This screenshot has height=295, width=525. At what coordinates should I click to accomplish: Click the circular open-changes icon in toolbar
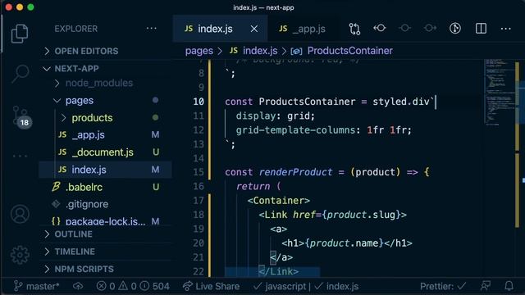[x=455, y=28]
